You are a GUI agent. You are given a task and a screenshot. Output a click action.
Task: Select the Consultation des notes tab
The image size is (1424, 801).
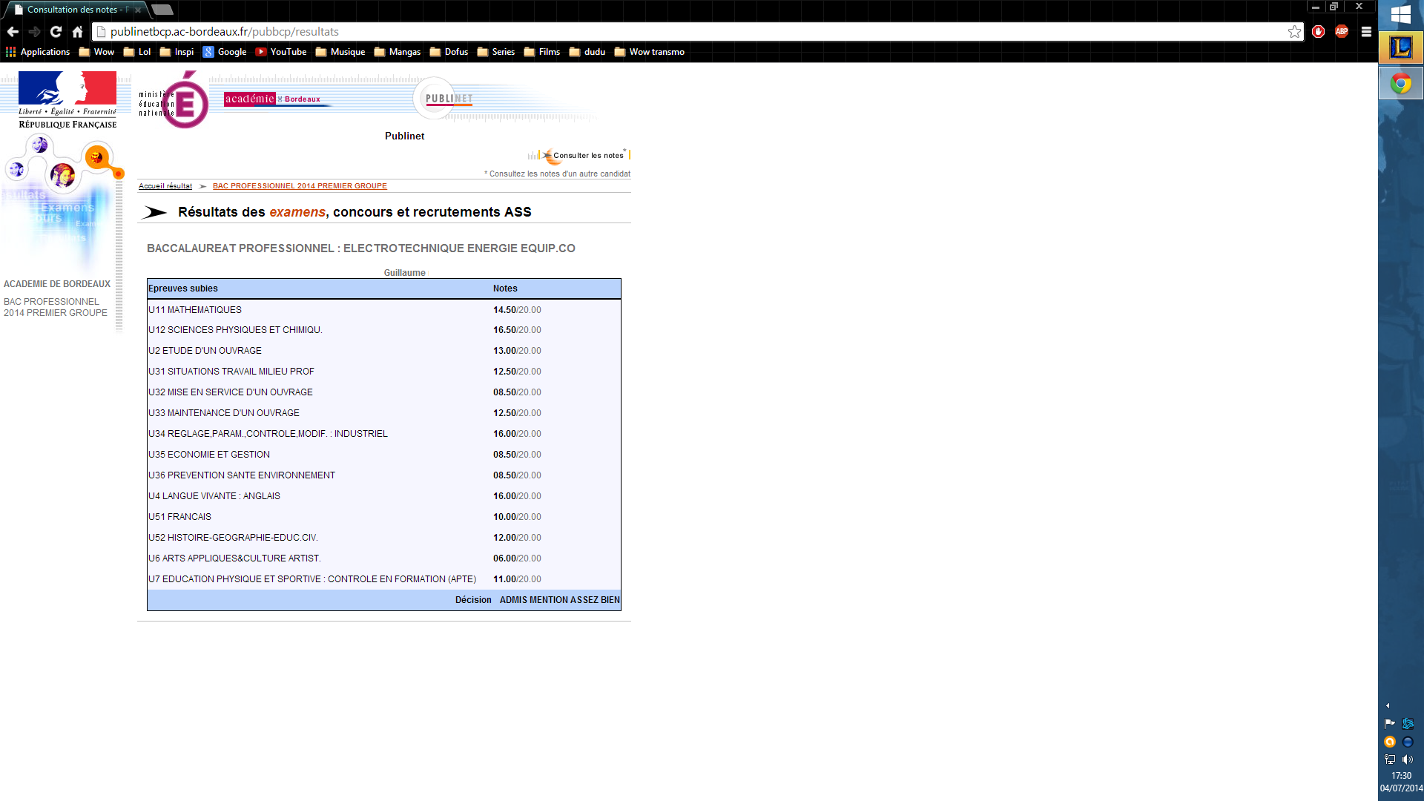click(74, 10)
